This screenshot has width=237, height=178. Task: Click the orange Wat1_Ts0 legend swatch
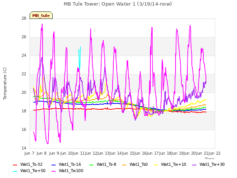[124, 165]
